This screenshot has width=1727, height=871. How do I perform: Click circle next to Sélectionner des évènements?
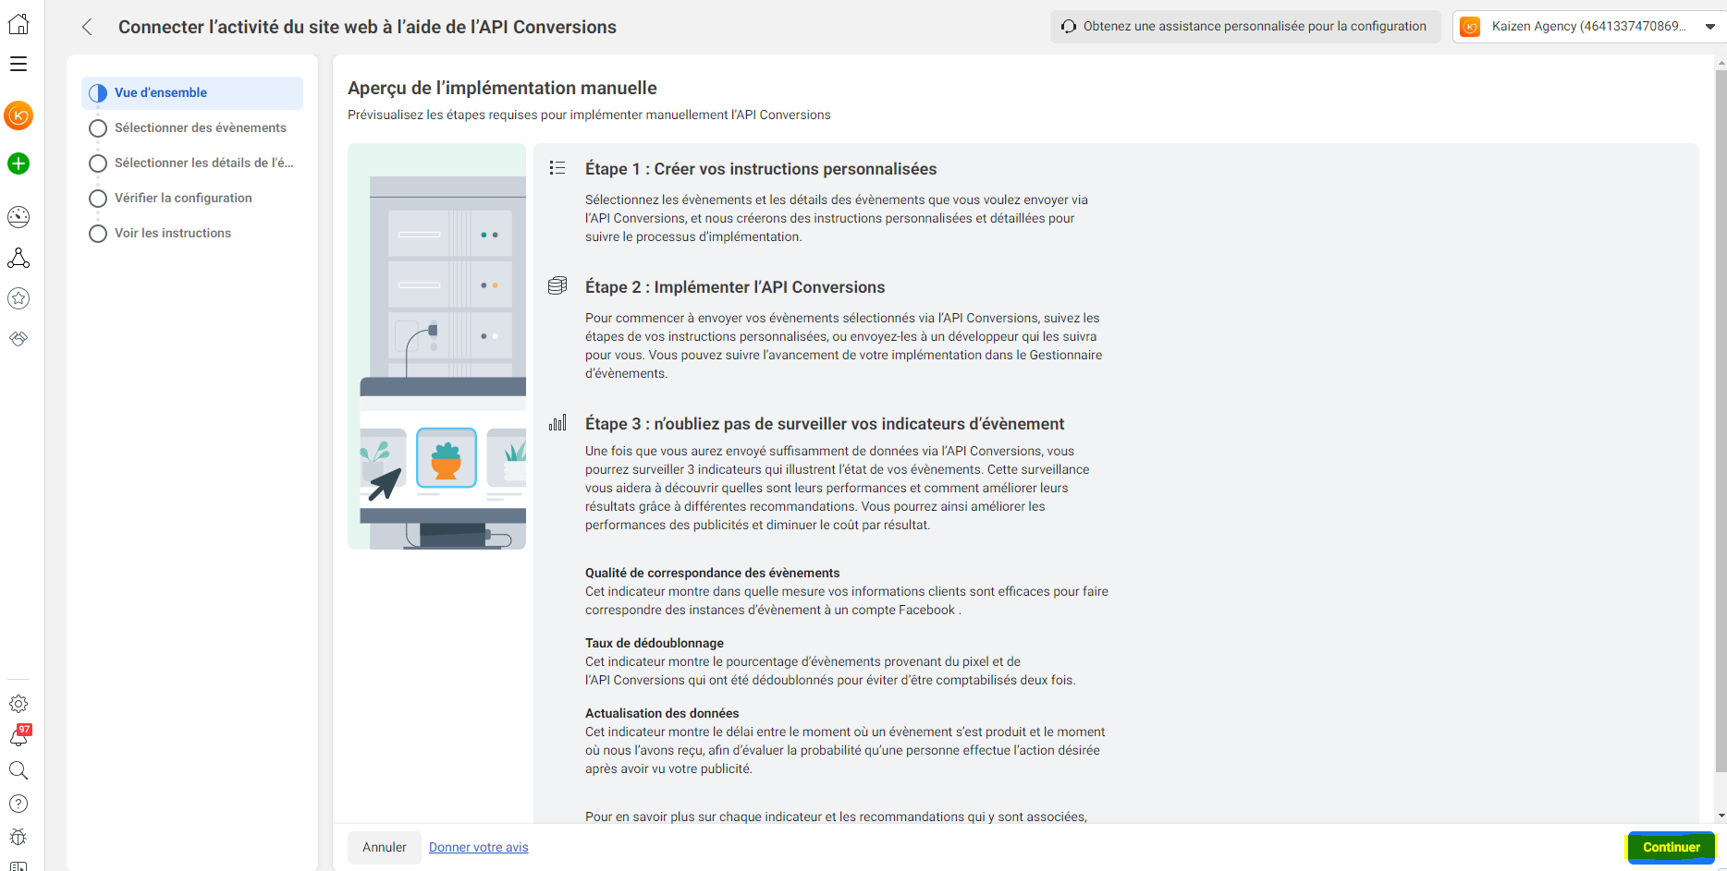98,128
